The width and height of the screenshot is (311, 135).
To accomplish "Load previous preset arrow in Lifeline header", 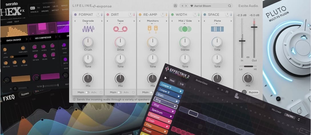I will (182, 6).
